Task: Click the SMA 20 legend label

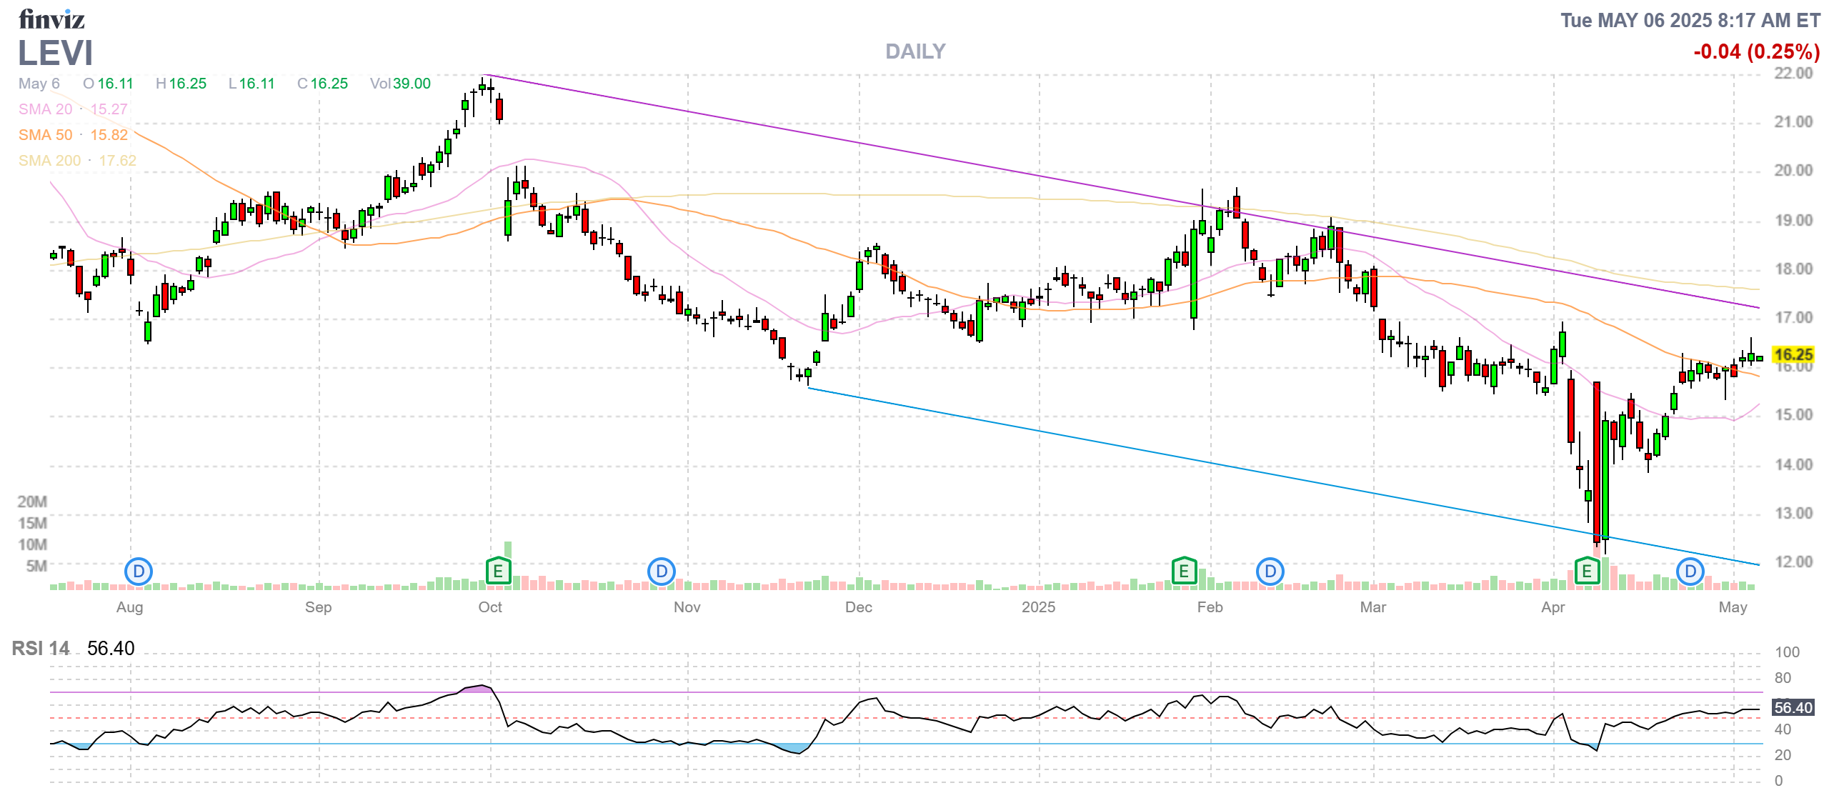Action: 45,109
